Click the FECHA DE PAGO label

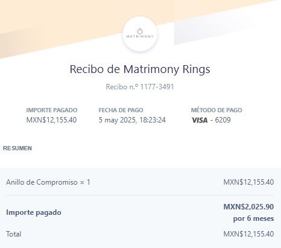[x=121, y=110]
